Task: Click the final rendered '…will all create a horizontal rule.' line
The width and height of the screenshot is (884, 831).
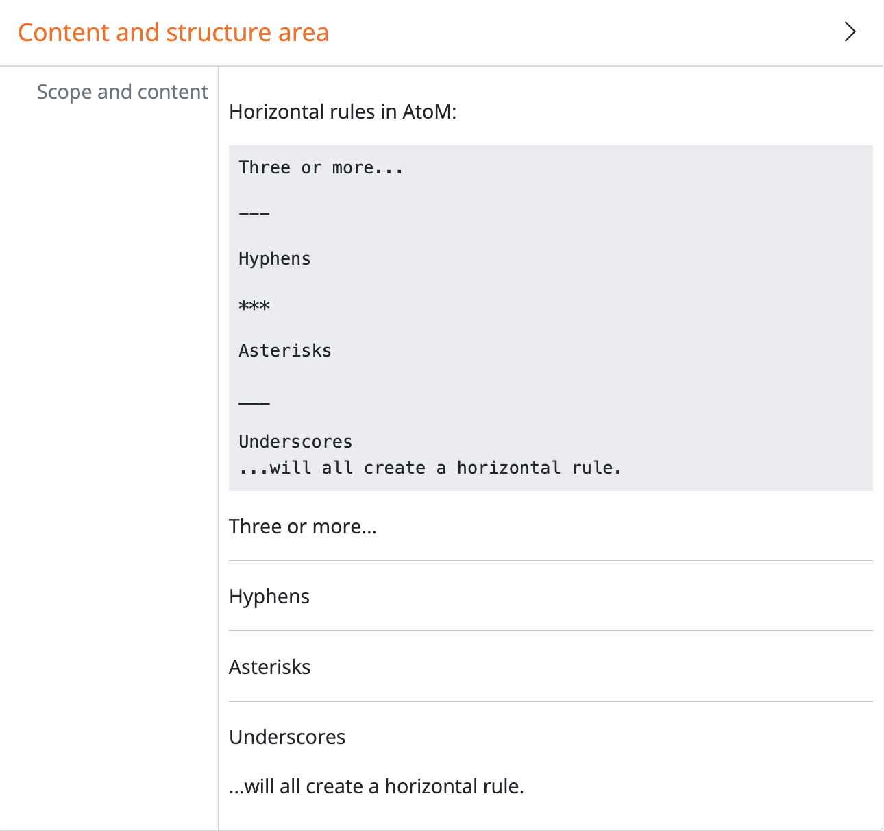Action: pos(376,786)
